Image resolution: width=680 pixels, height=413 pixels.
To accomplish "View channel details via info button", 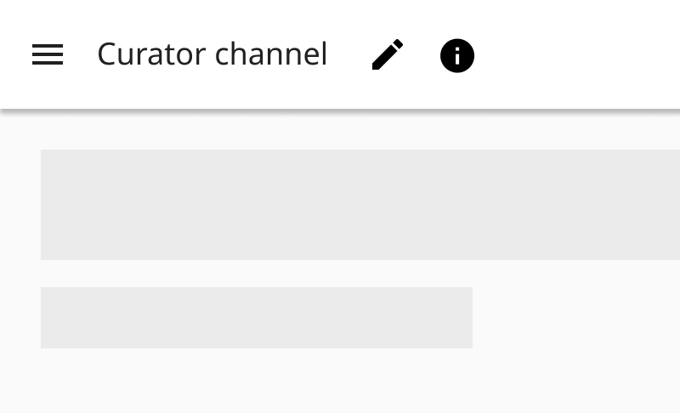I will tap(457, 56).
